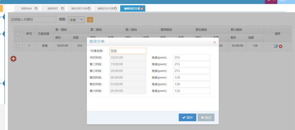Click the edit icon in 苍南 row

pyautogui.click(x=276, y=46)
